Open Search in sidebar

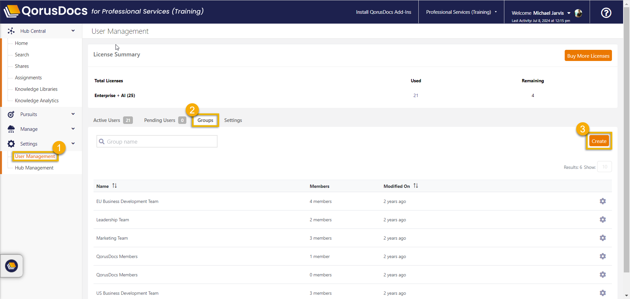coord(22,55)
